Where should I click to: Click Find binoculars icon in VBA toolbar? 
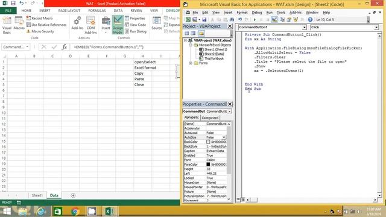[x=232, y=19]
